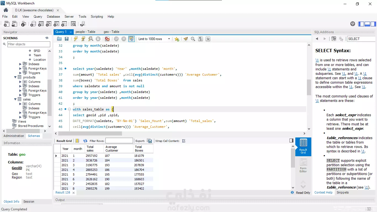Execute the whole script lightning icon
The image size is (377, 212).
(76, 39)
